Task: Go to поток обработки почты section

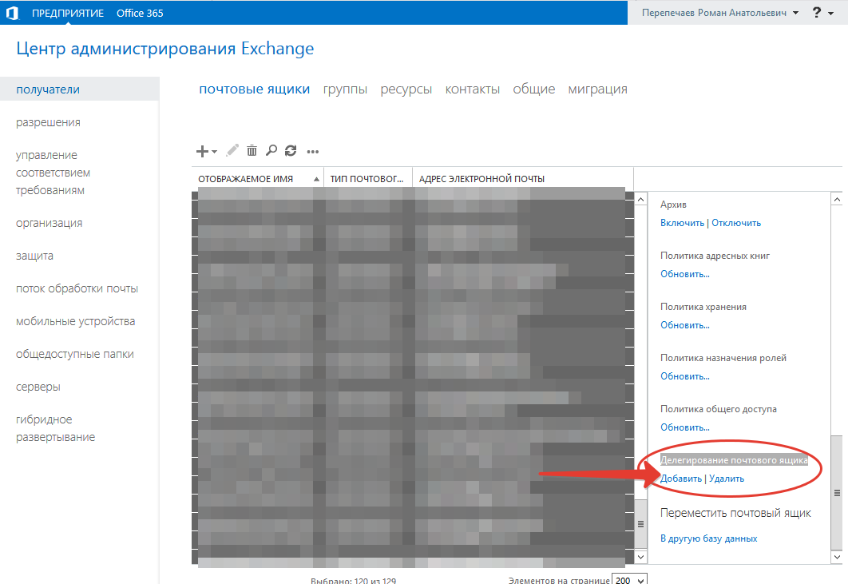Action: [x=77, y=288]
